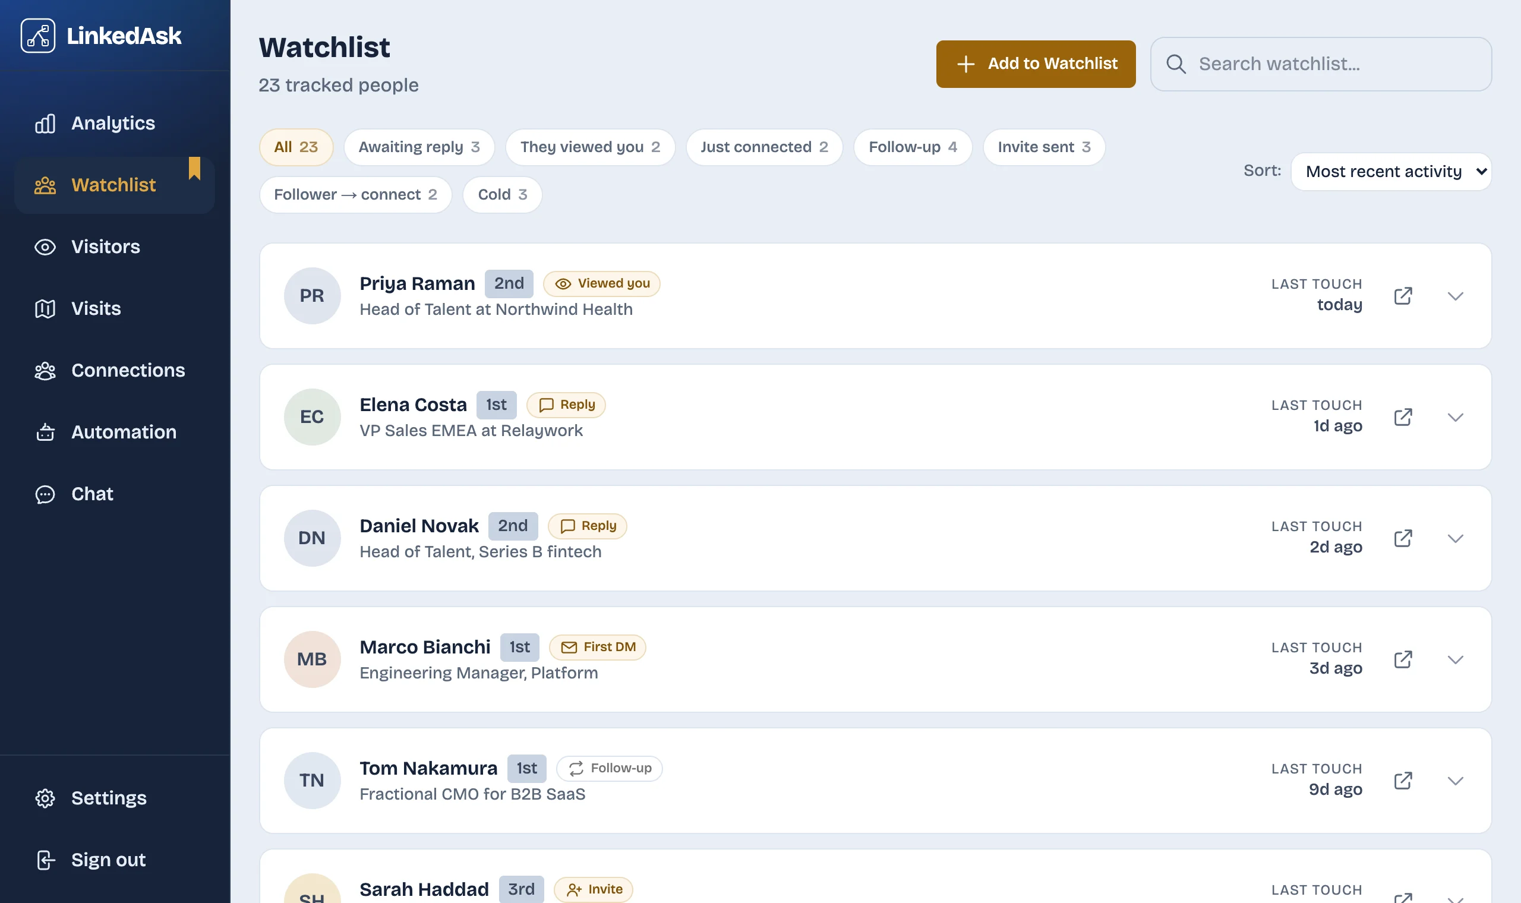Click Tom Nakamura's Follow-up badge
Image resolution: width=1521 pixels, height=903 pixels.
pyautogui.click(x=610, y=768)
